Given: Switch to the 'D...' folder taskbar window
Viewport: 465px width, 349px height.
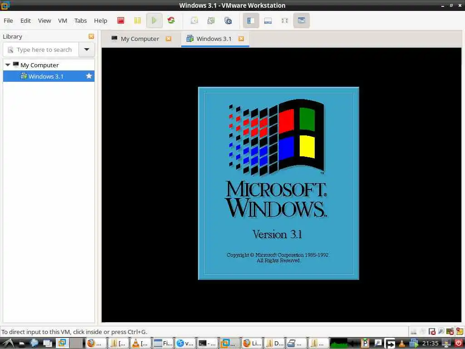Looking at the screenshot, I should (x=274, y=344).
